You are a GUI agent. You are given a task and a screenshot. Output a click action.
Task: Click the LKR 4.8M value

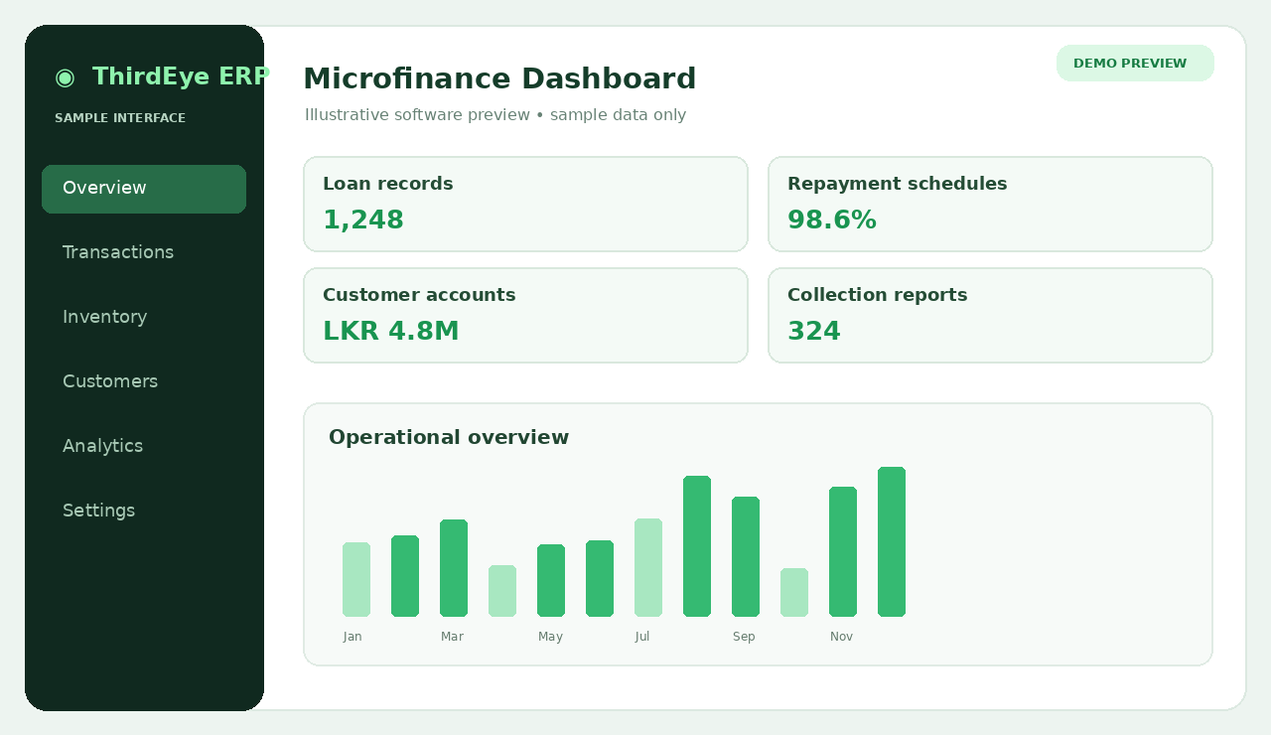(391, 332)
